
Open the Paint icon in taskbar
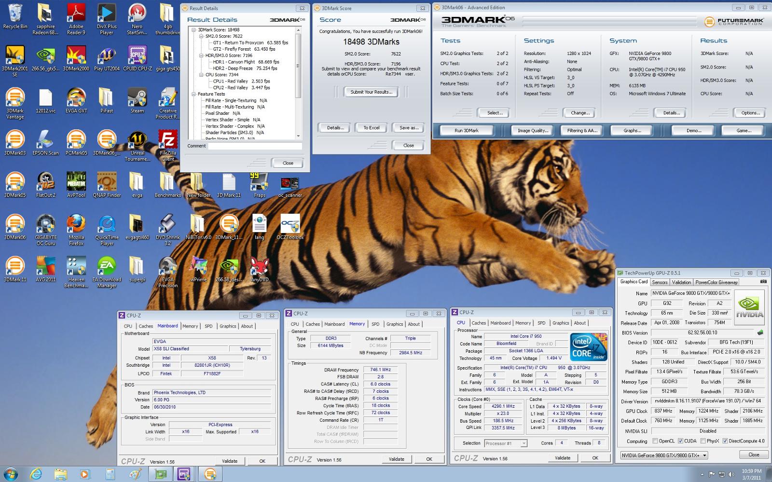(x=136, y=474)
